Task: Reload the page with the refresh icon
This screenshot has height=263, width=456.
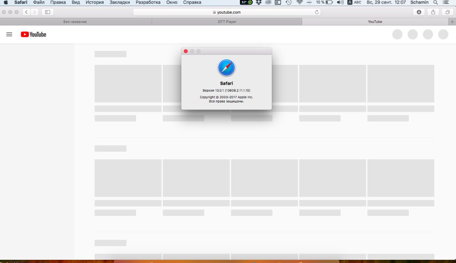Action: [x=317, y=12]
